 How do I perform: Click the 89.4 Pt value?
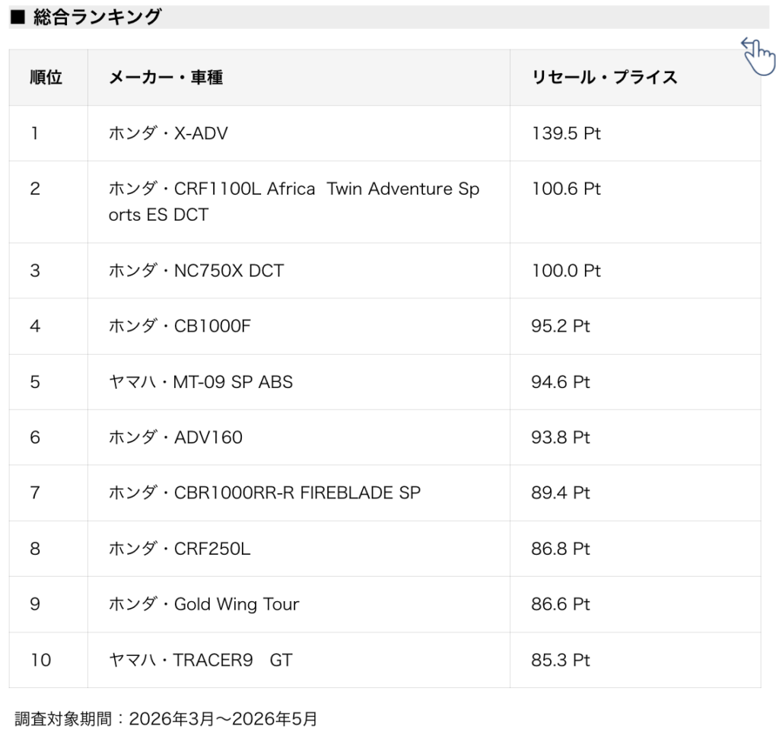pos(561,492)
